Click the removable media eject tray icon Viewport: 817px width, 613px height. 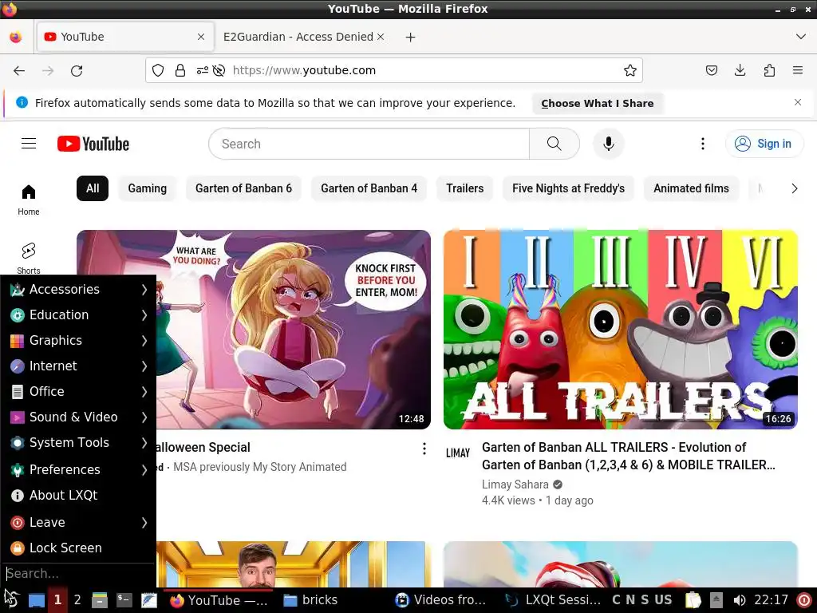(716, 600)
